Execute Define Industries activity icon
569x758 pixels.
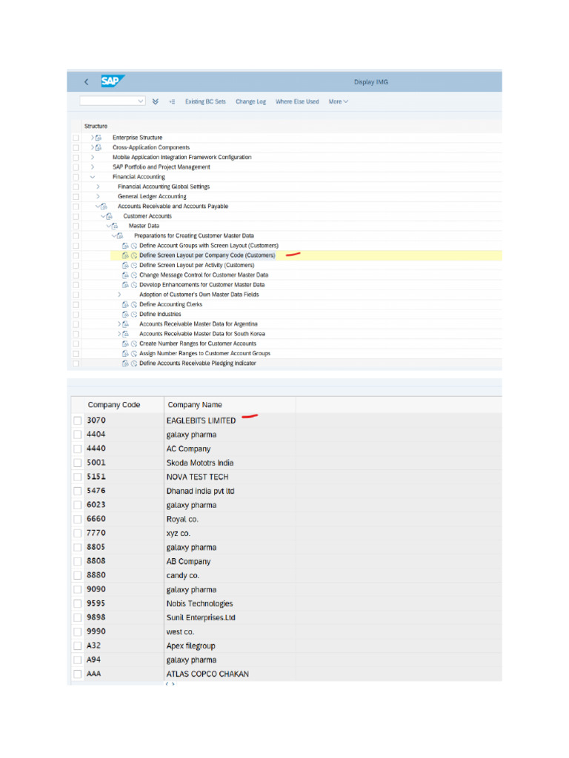134,314
